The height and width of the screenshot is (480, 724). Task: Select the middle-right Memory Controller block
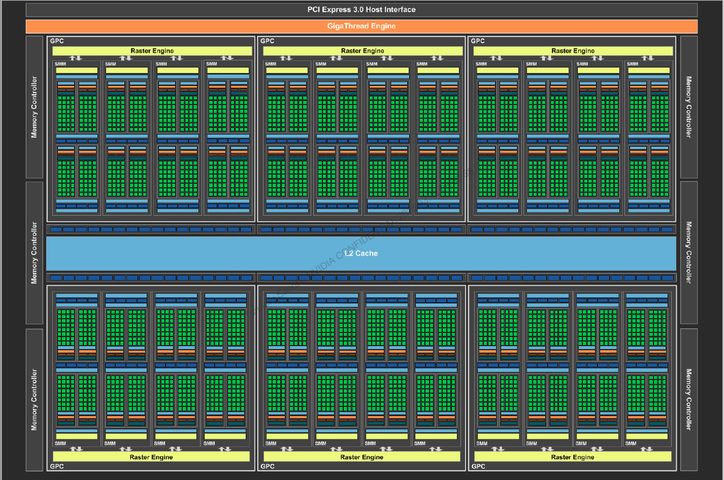pyautogui.click(x=689, y=252)
